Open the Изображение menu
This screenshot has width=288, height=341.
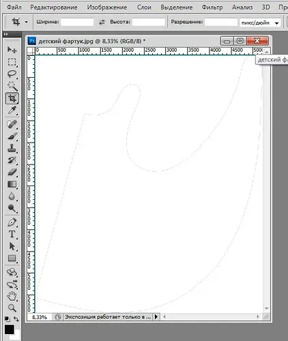(x=107, y=8)
